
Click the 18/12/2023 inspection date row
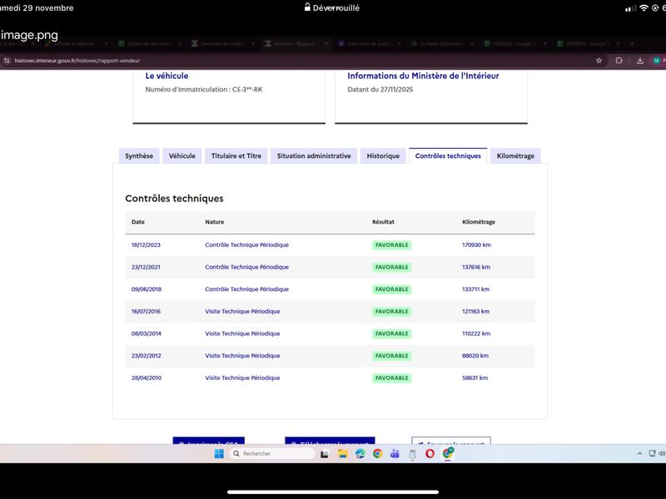tap(146, 245)
